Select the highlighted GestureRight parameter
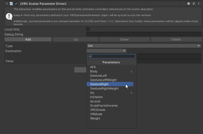203x134 pixels. (110, 84)
